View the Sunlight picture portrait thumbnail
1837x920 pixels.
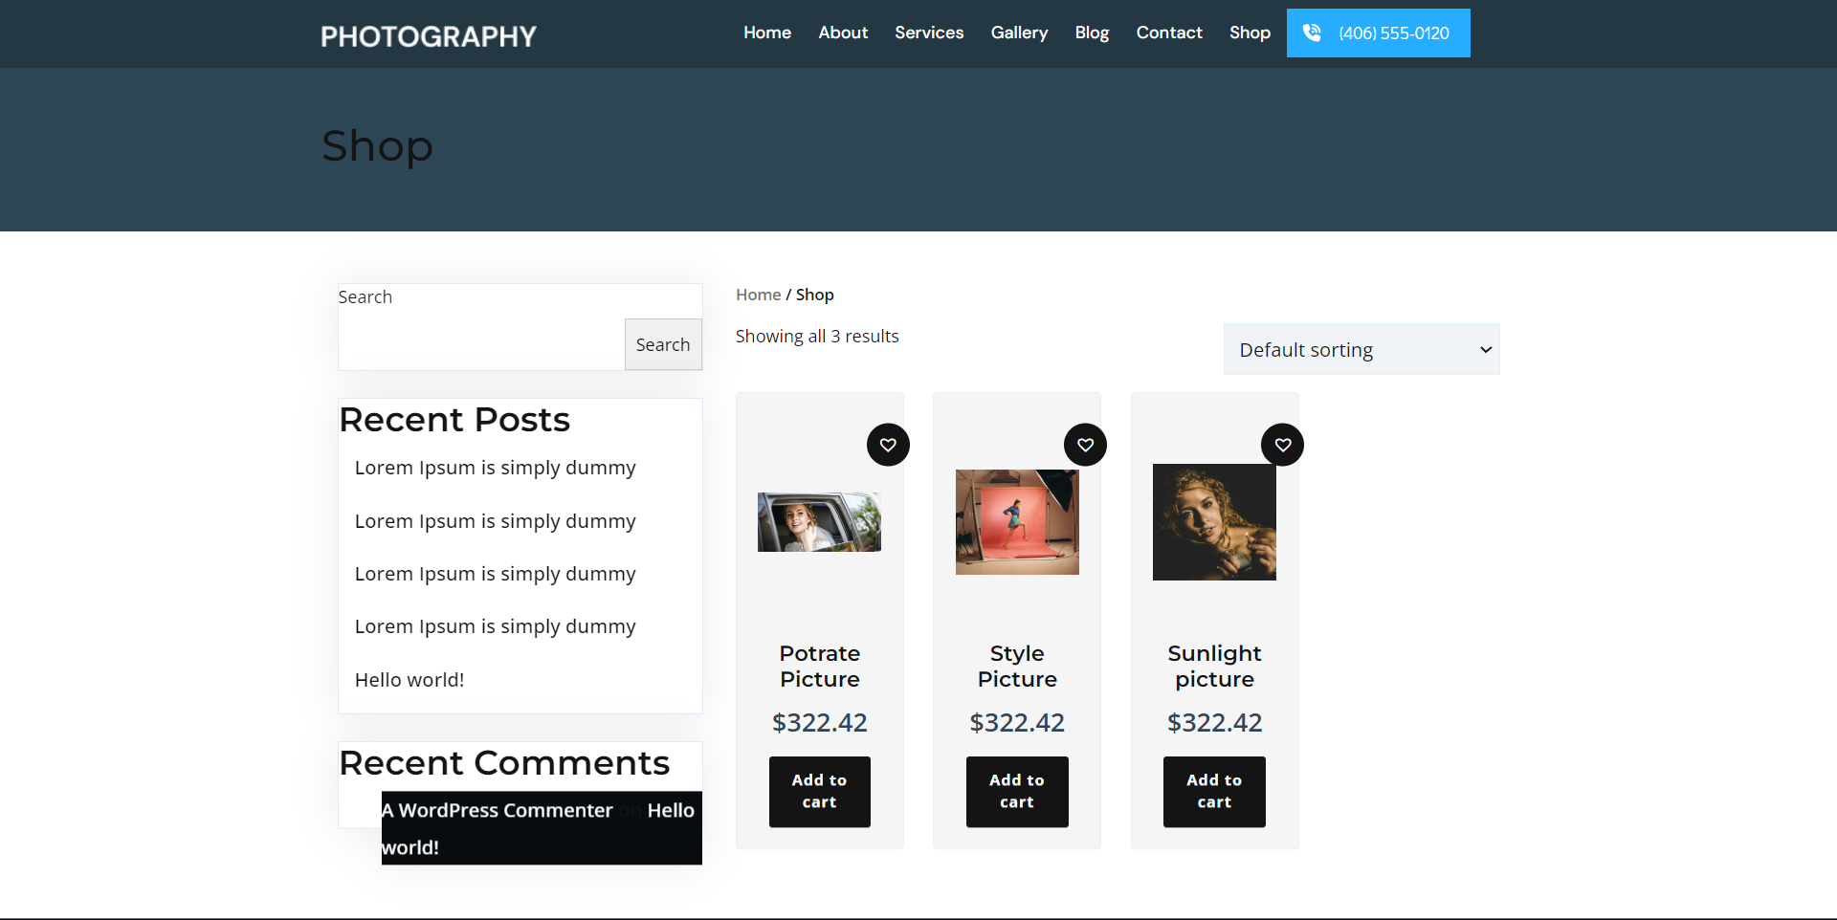(1213, 522)
